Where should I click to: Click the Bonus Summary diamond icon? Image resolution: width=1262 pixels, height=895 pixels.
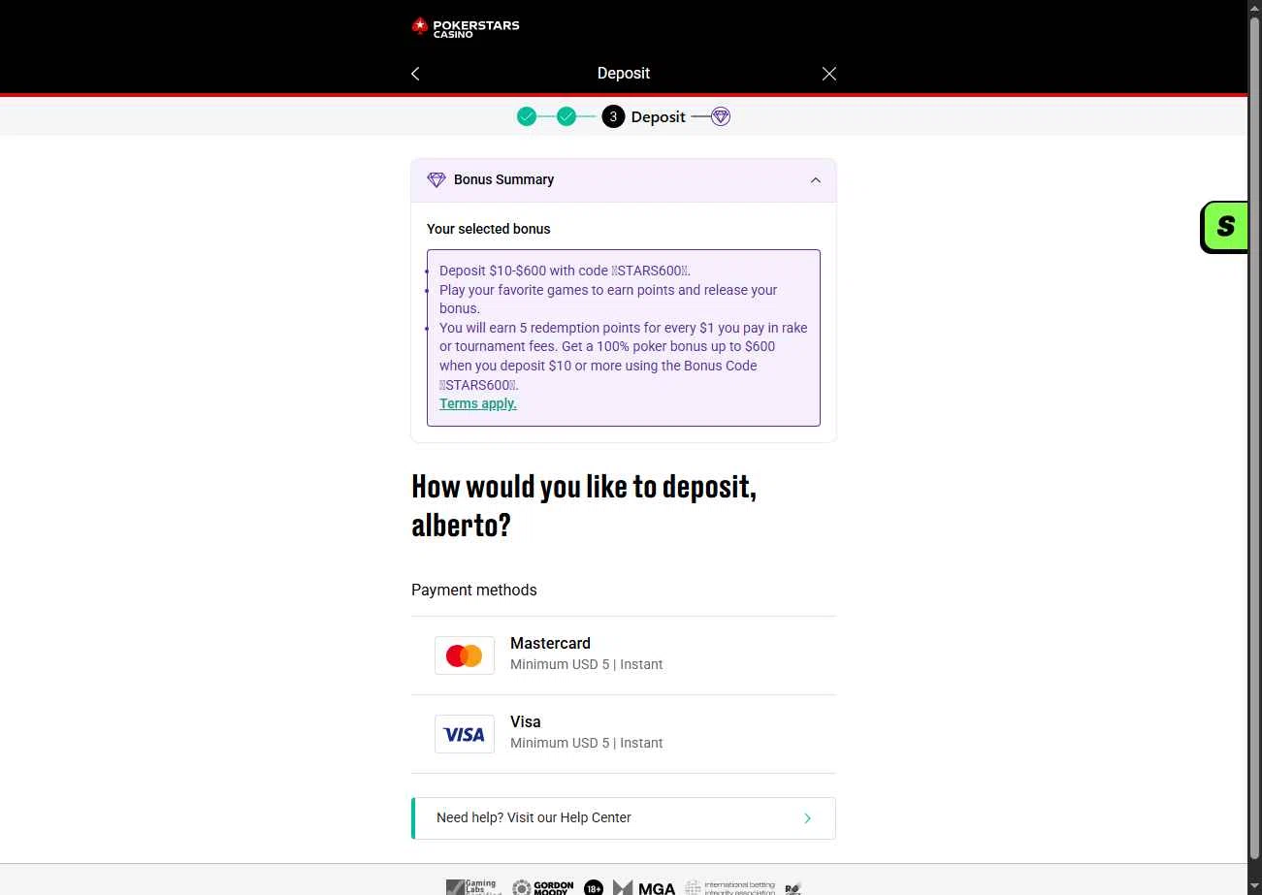(x=437, y=179)
